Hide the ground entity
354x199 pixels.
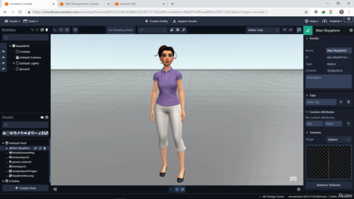(3, 69)
